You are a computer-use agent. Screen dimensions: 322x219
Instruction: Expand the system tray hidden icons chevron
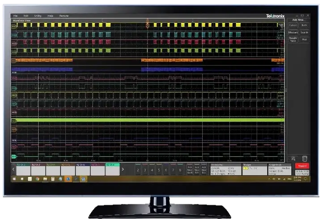[x=269, y=179]
